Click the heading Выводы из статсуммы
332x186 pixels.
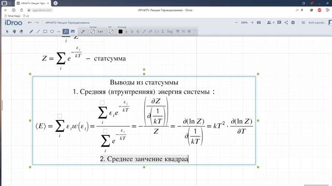coord(144,82)
